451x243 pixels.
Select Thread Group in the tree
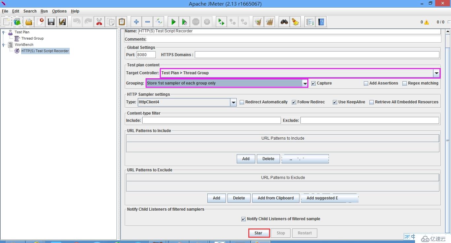32,39
